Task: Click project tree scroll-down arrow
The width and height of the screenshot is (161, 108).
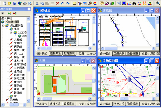Action: [x=28, y=101]
